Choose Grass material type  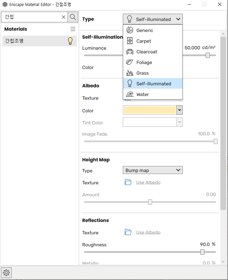pos(153,73)
